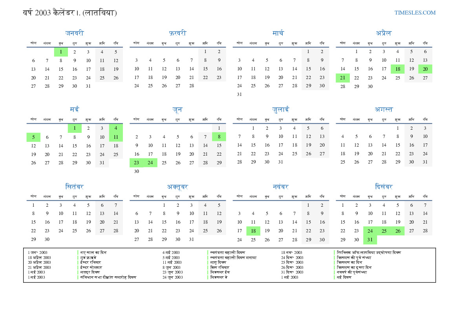
Task: Click the highlighted 1 in जनवरी
Action: (61, 52)
